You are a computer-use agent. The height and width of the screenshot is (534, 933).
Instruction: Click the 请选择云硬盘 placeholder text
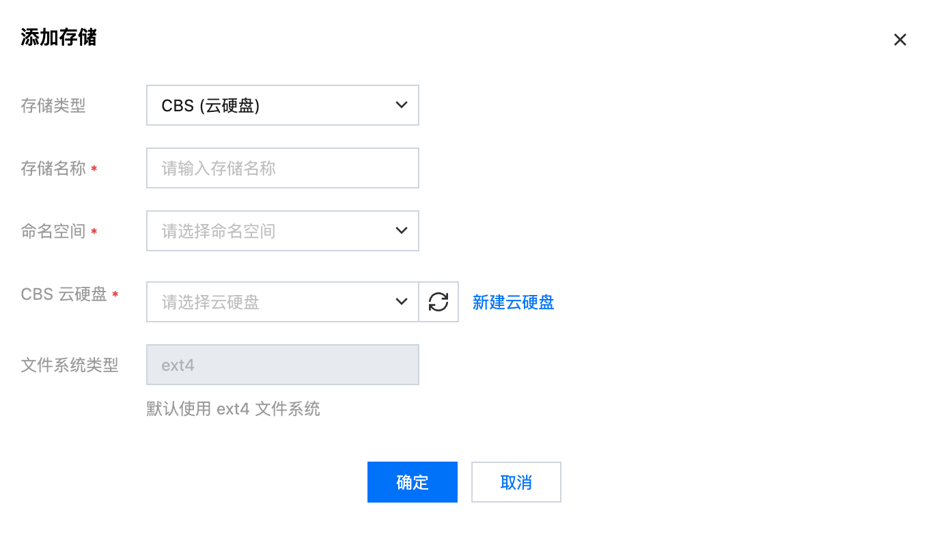[x=210, y=303]
